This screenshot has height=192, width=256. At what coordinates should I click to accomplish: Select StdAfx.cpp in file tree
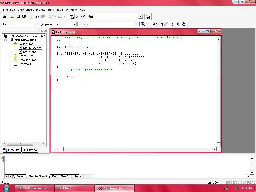click(30, 52)
